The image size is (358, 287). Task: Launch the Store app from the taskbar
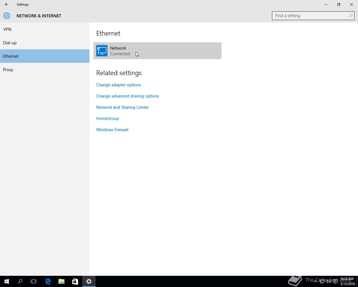pyautogui.click(x=75, y=281)
